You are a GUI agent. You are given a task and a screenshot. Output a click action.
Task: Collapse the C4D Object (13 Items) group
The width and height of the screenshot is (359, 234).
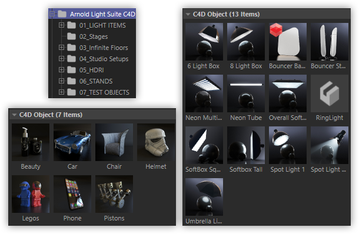click(188, 15)
